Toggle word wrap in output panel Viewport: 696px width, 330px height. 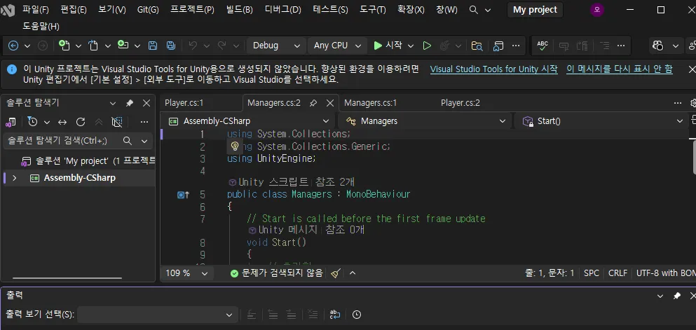pyautogui.click(x=335, y=315)
